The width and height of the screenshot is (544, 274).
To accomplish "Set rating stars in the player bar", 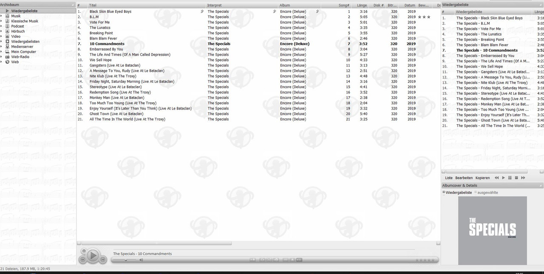I will point(425,260).
